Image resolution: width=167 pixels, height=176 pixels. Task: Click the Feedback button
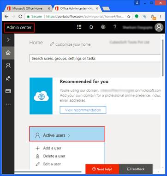coord(136,169)
